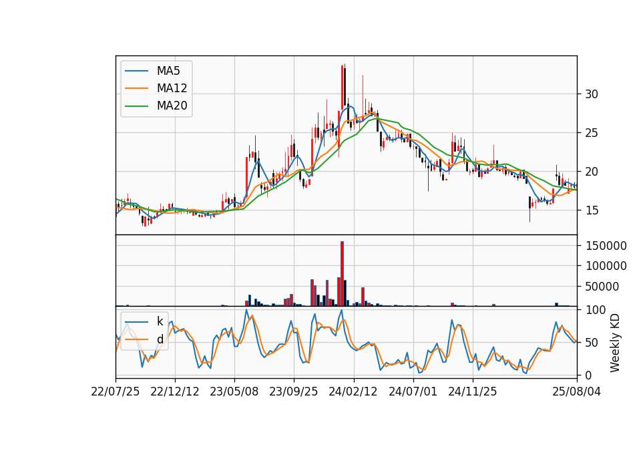Click the 22/07/25 date axis label
This screenshot has height=461, width=641.
click(x=116, y=392)
